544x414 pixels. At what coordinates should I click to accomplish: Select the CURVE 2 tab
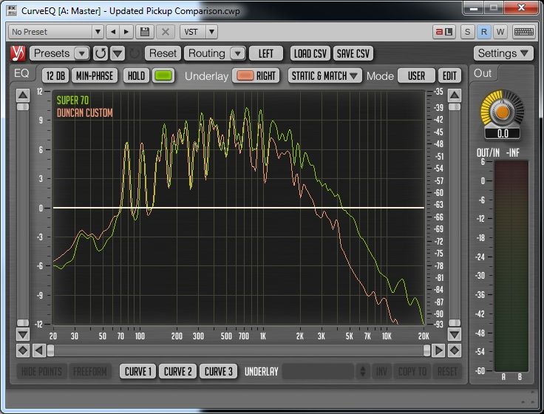tap(178, 372)
